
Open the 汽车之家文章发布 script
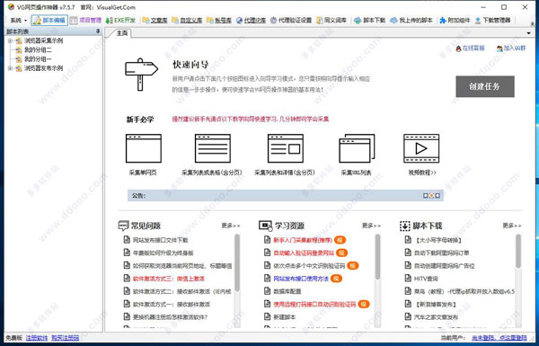coord(436,317)
